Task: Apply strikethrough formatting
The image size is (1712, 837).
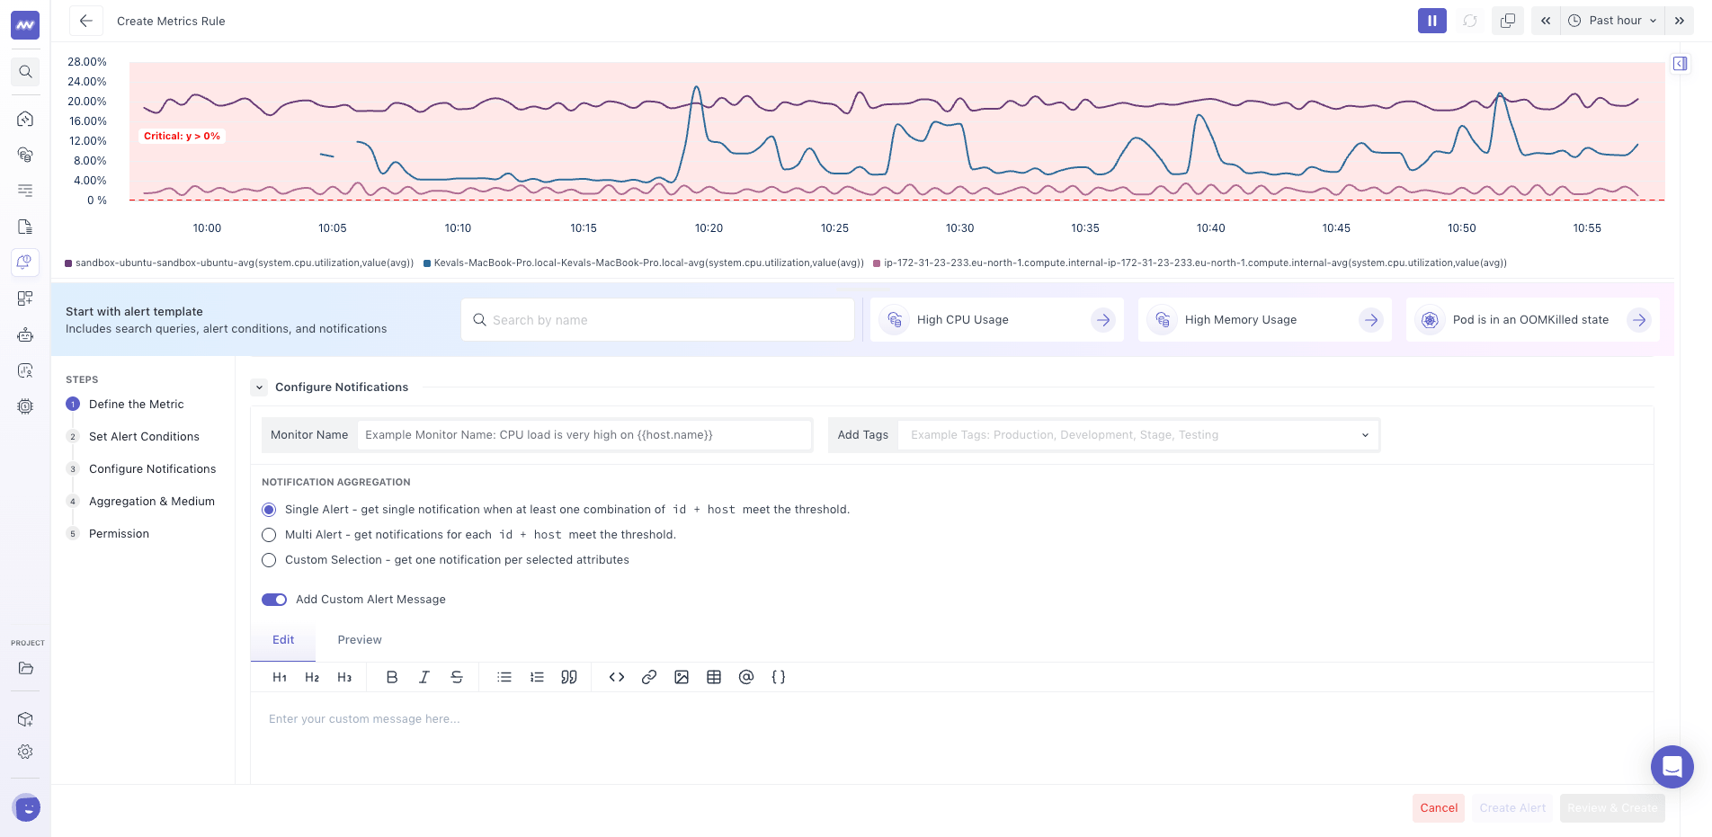Action: click(x=457, y=677)
